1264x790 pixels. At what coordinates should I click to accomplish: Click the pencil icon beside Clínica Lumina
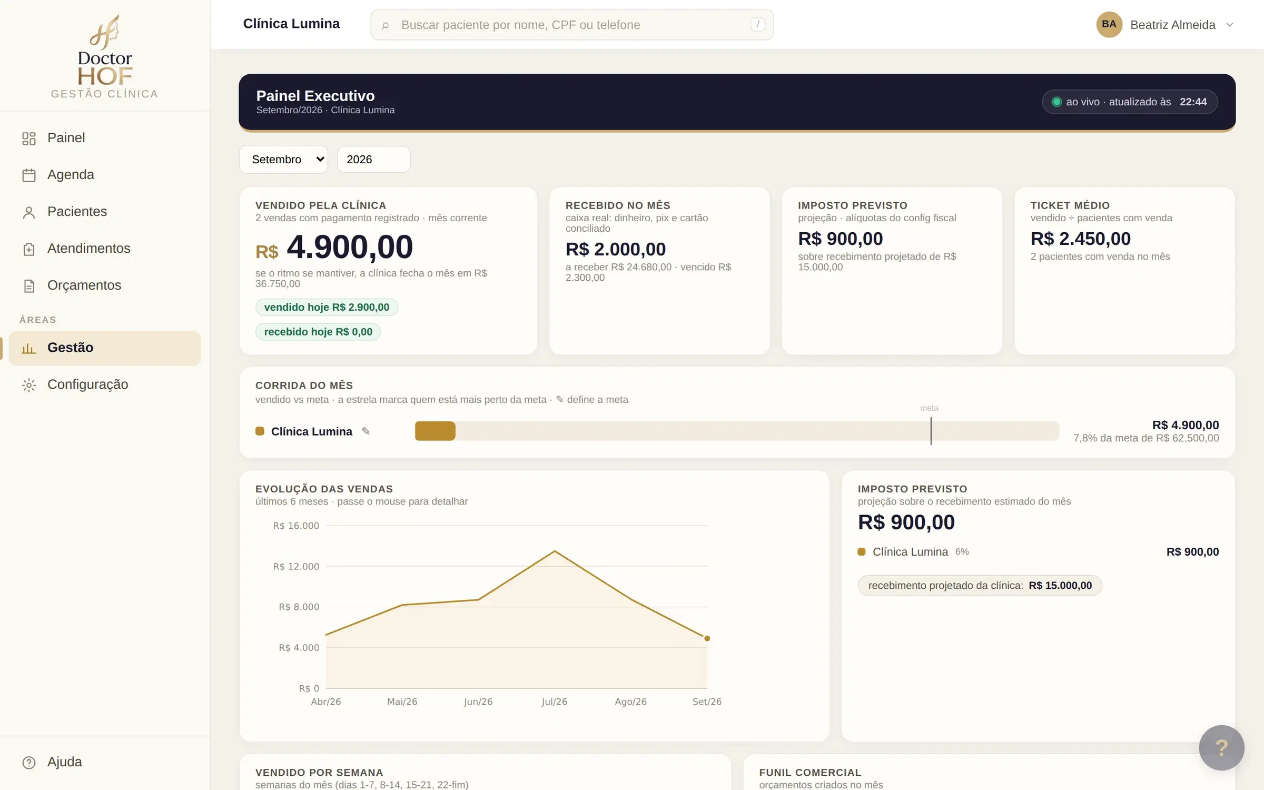pos(366,431)
